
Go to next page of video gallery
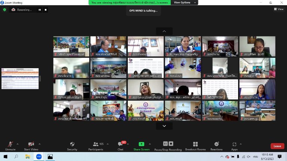coord(164,126)
